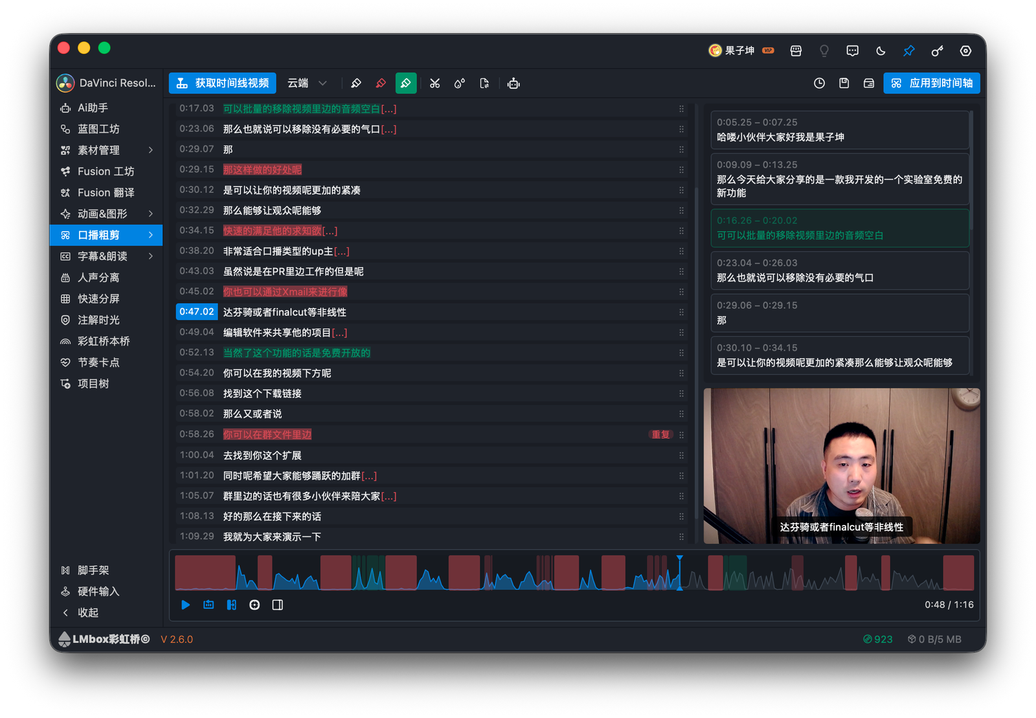1036x718 pixels.
Task: Click the key license icon
Action: 937,50
